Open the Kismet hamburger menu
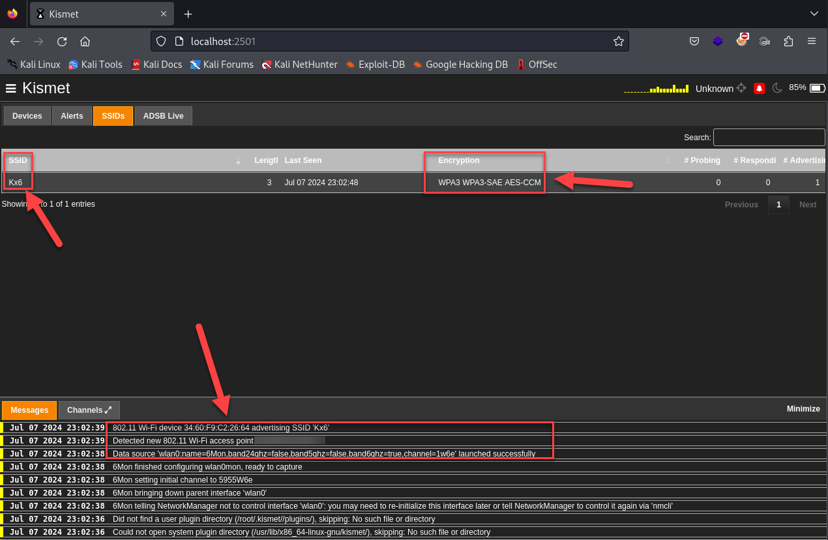 10,88
